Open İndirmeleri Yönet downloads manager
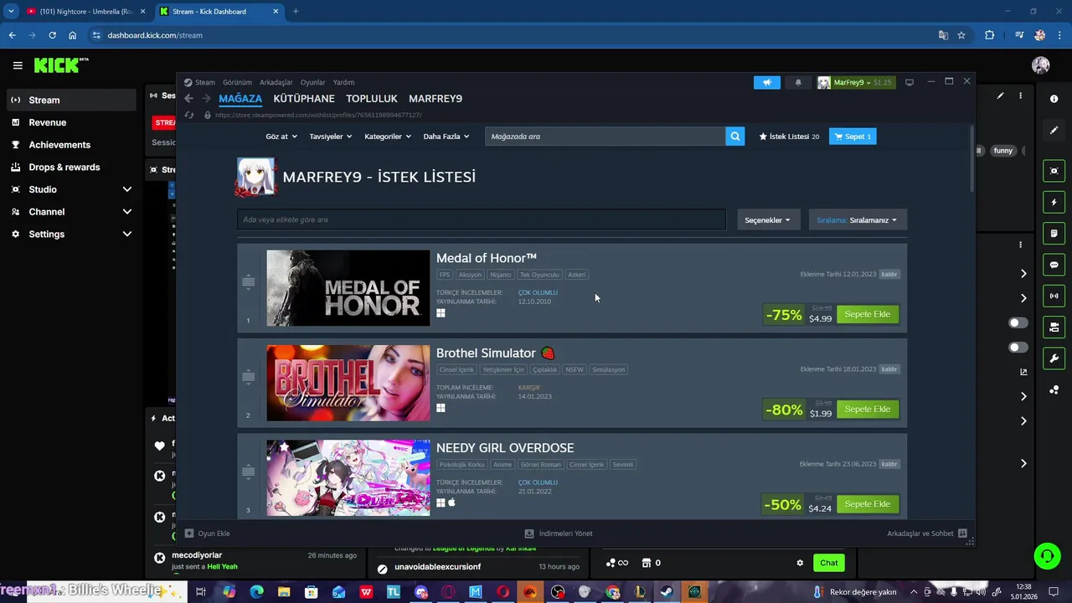 click(558, 533)
